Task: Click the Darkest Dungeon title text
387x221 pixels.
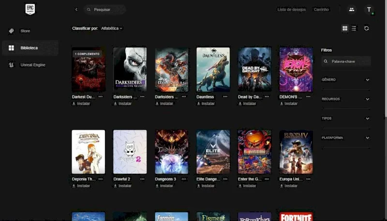Action: (83, 97)
